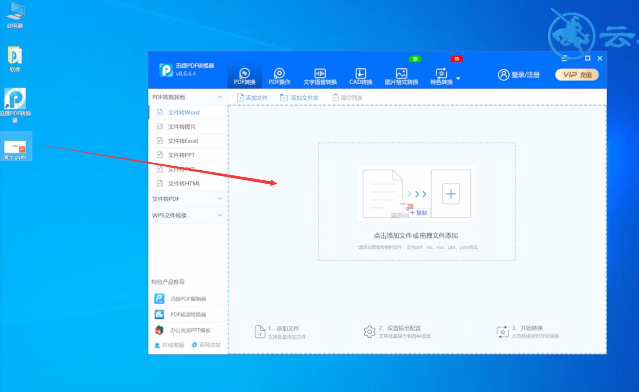
Task: Click the PDF视频转换器 icon
Action: [x=159, y=314]
